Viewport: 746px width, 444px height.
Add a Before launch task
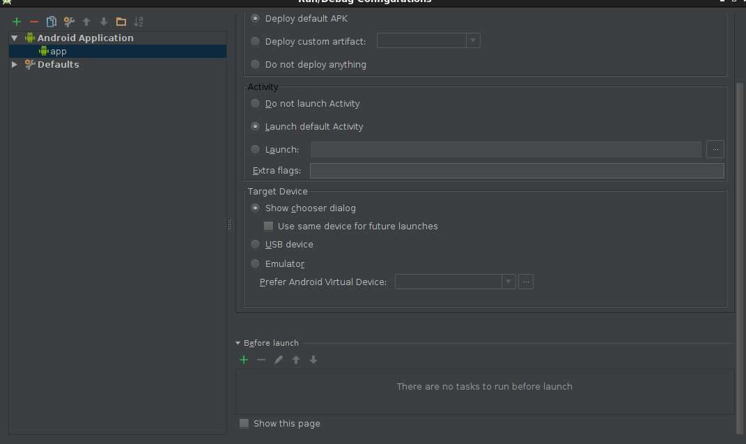(244, 360)
